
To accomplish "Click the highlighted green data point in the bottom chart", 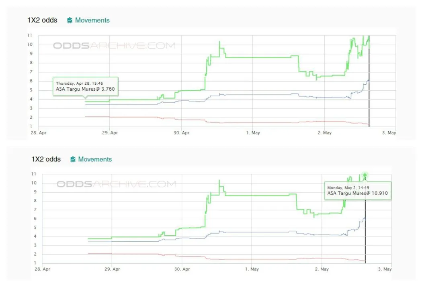I will (x=365, y=175).
